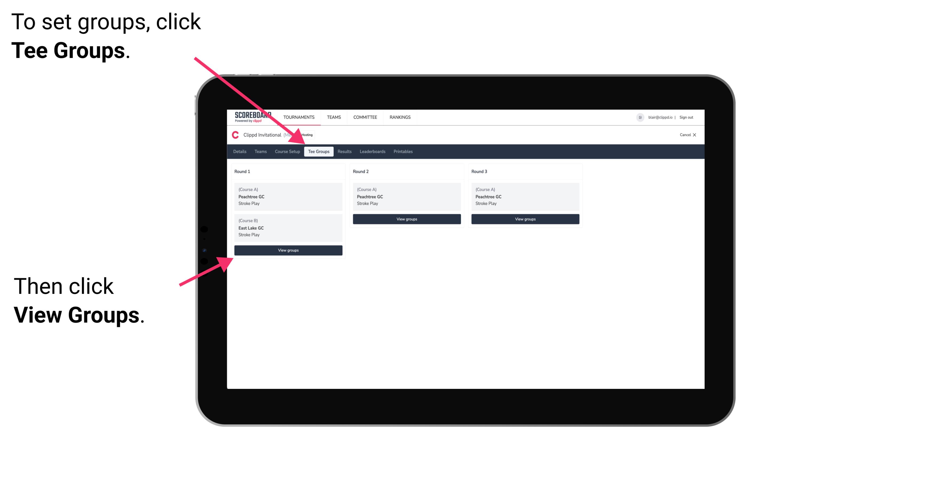Select the Results tab
This screenshot has height=499, width=928.
point(344,151)
